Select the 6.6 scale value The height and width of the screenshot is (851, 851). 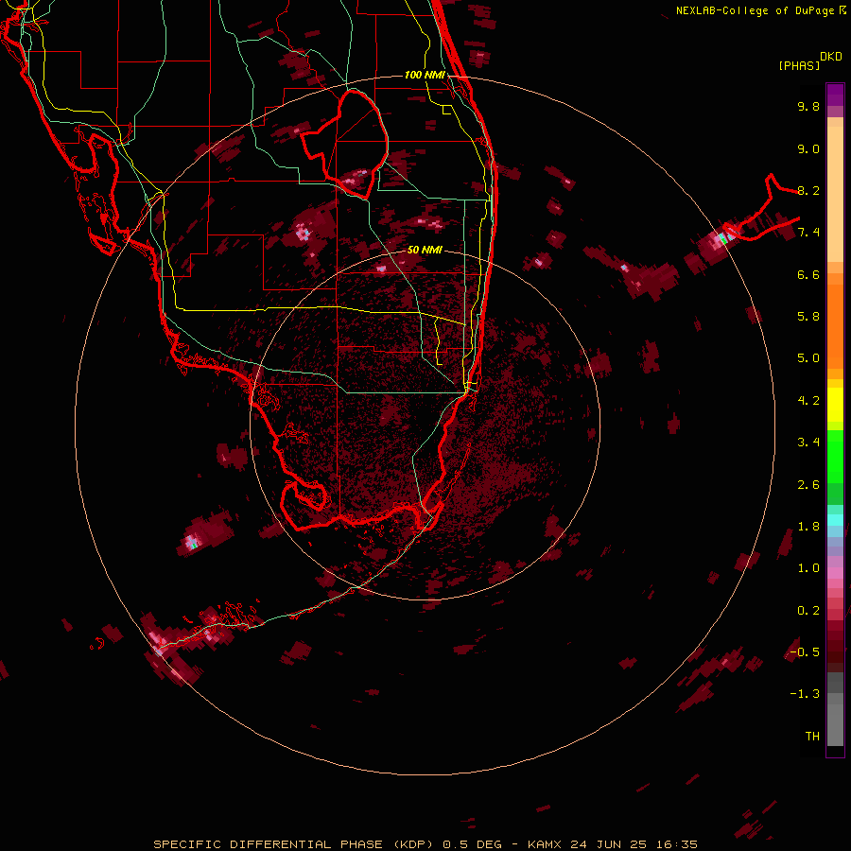tap(808, 274)
